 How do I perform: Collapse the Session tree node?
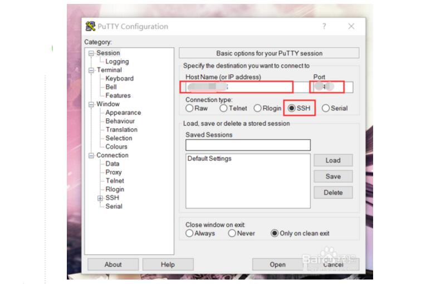coord(91,53)
